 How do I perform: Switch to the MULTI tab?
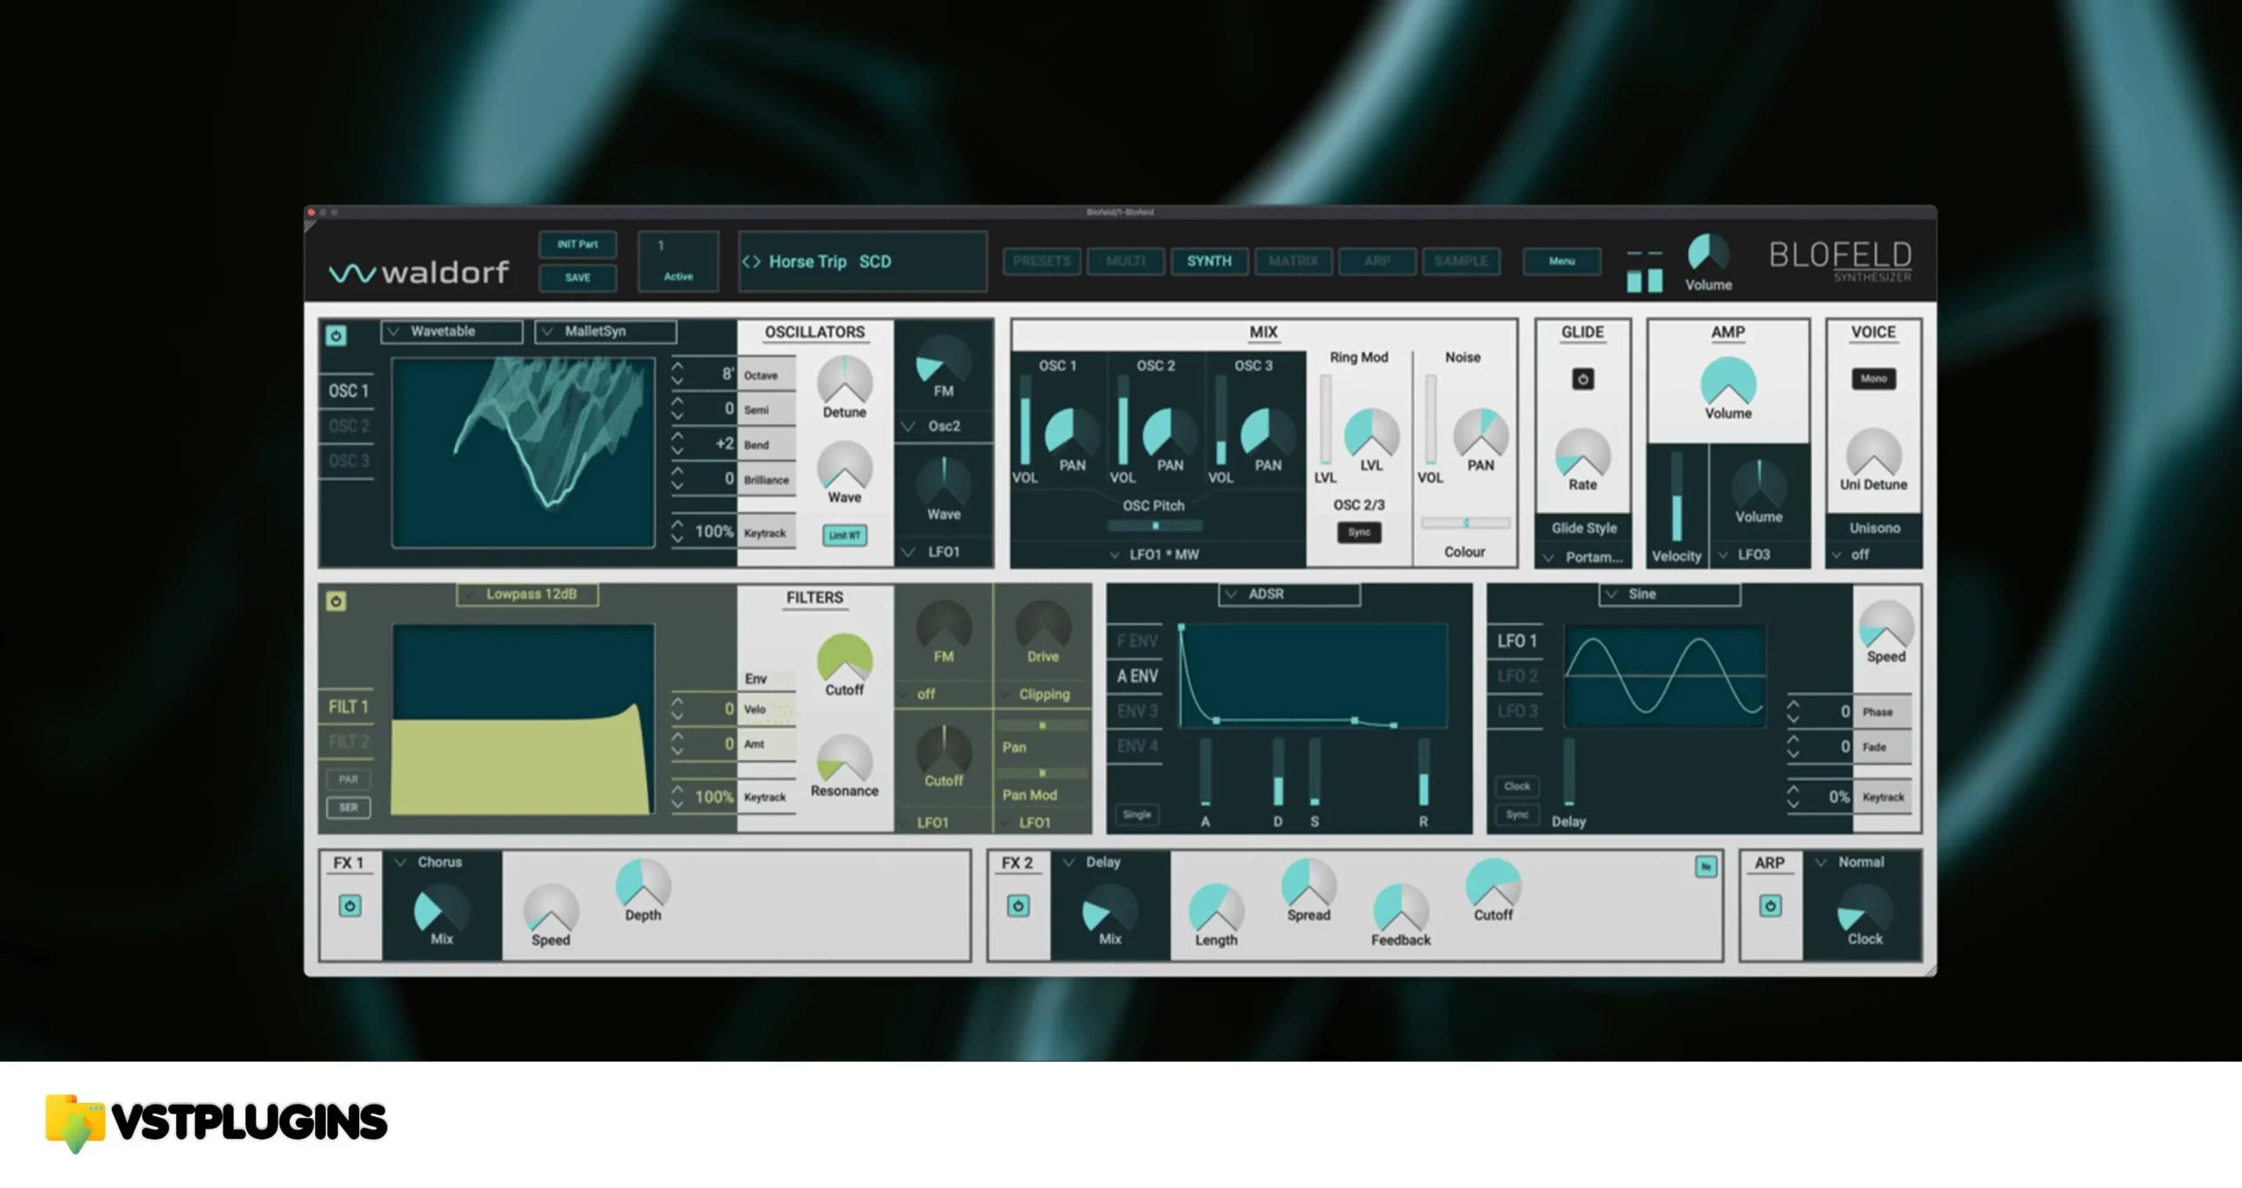pyautogui.click(x=1125, y=261)
